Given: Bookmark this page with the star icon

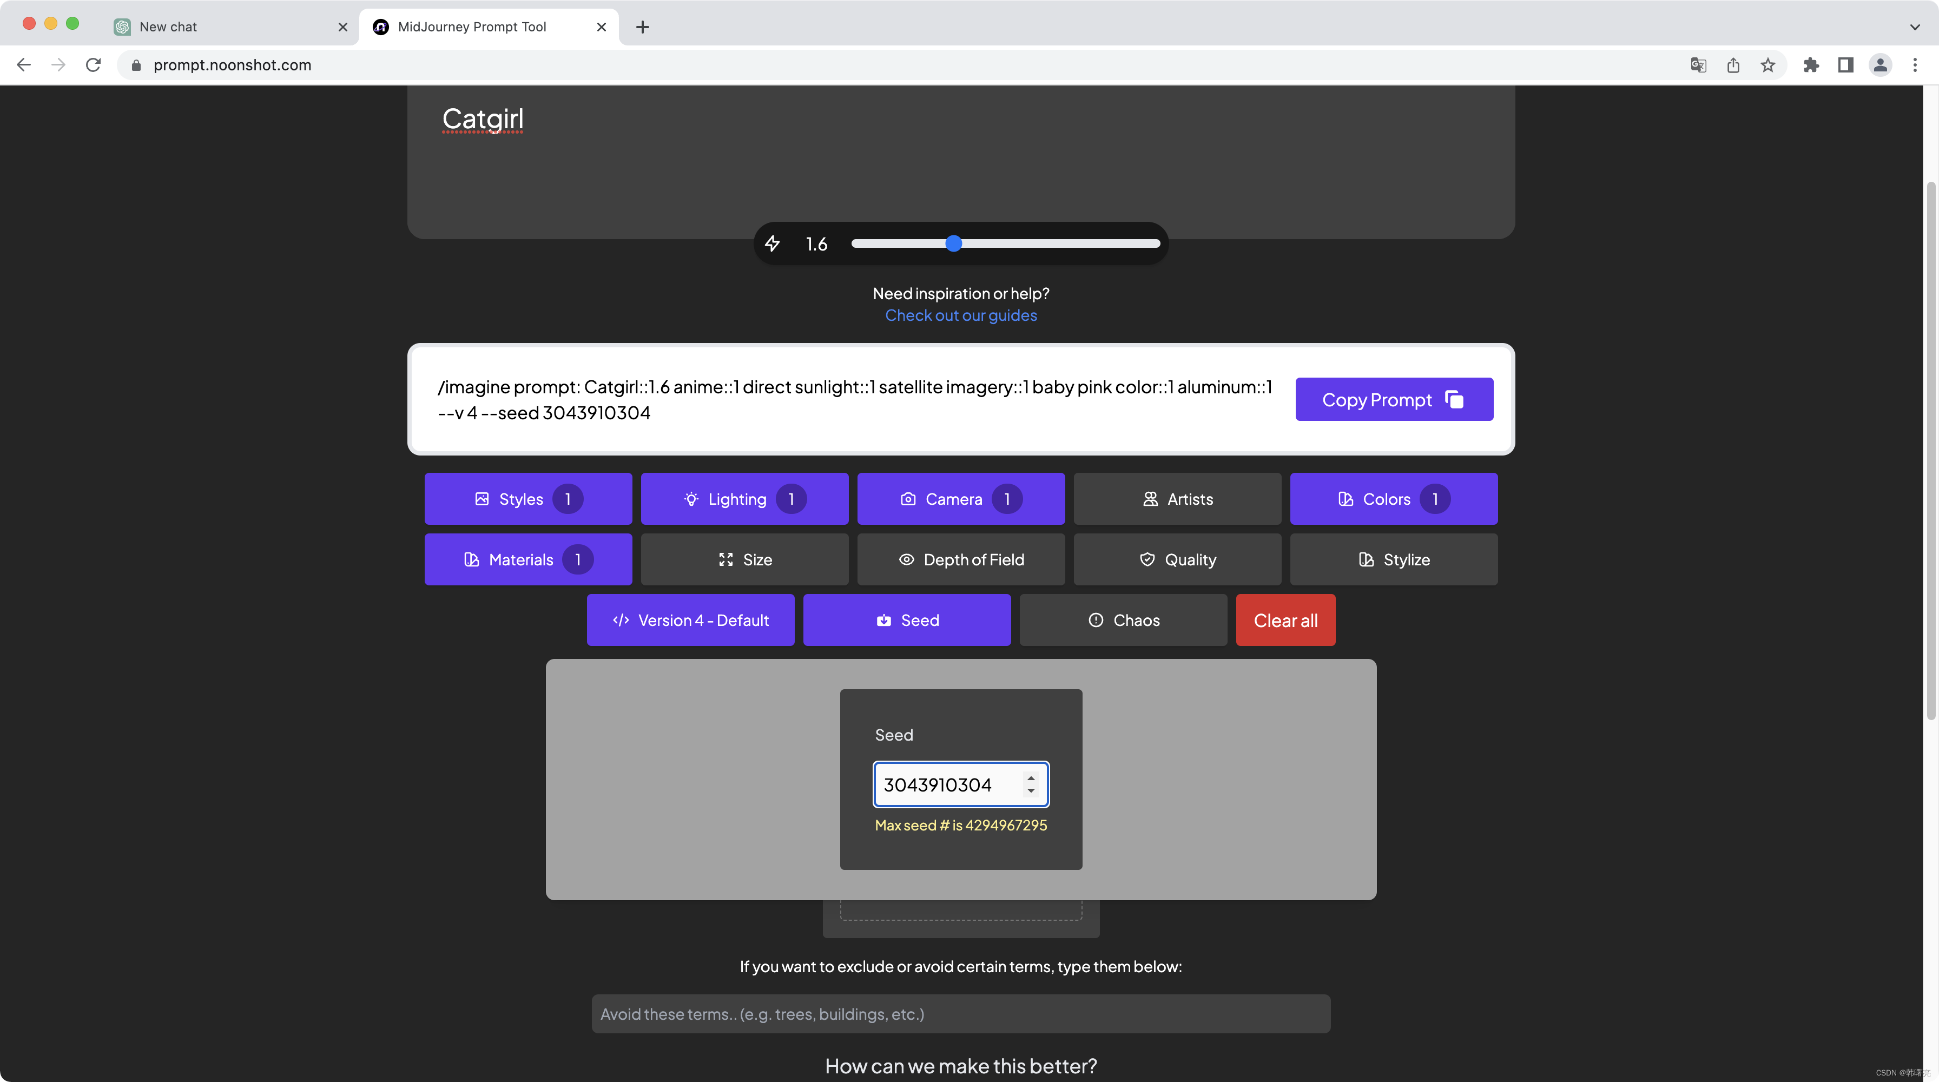Looking at the screenshot, I should click(x=1768, y=65).
